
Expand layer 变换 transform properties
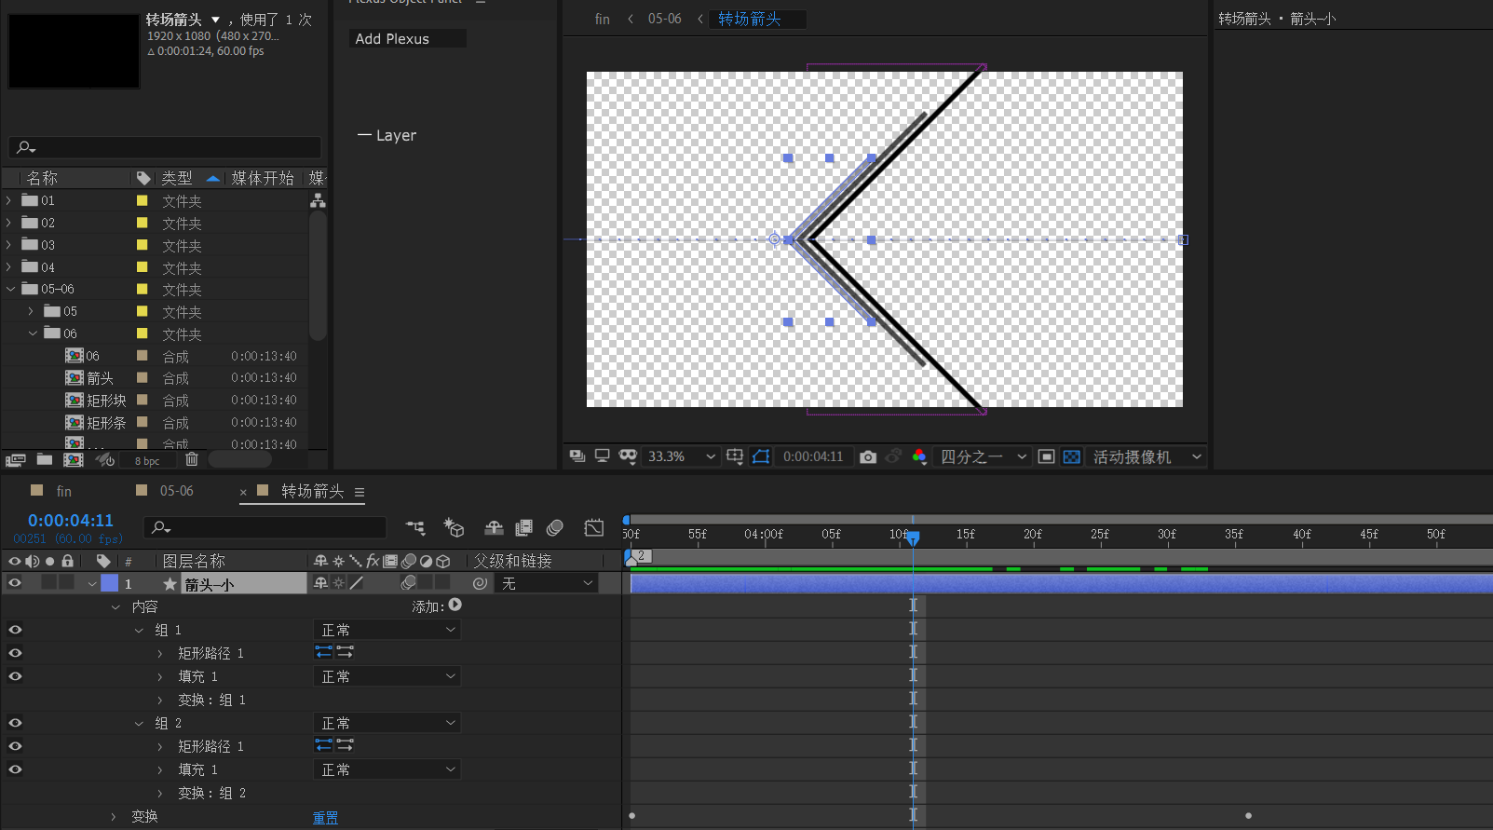(114, 817)
